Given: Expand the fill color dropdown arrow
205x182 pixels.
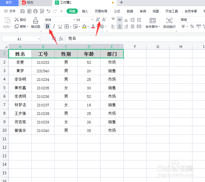Looking at the screenshot, I should pyautogui.click(x=88, y=26).
